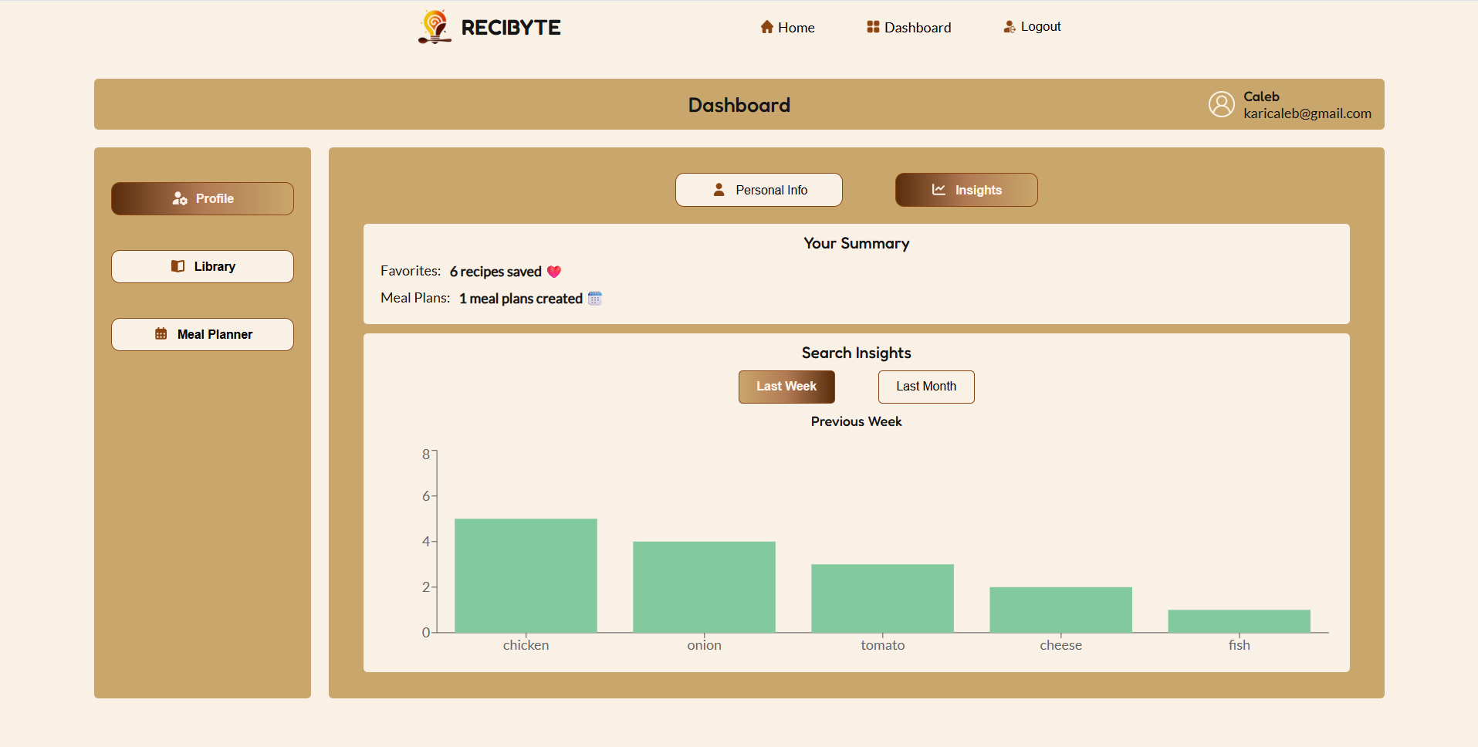Click the gear-person icon on Profile button

[x=180, y=198]
